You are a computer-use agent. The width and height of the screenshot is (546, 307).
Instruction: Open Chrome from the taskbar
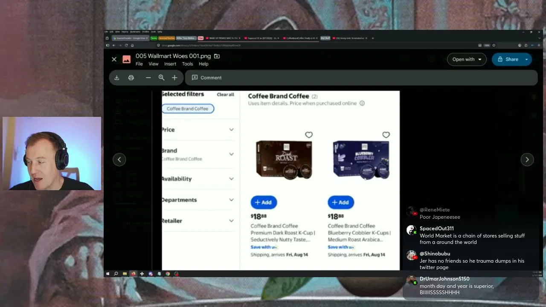(168, 274)
